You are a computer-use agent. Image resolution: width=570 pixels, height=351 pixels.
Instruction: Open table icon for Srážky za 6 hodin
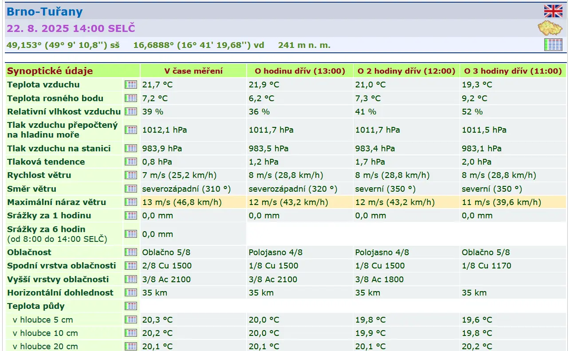point(131,234)
